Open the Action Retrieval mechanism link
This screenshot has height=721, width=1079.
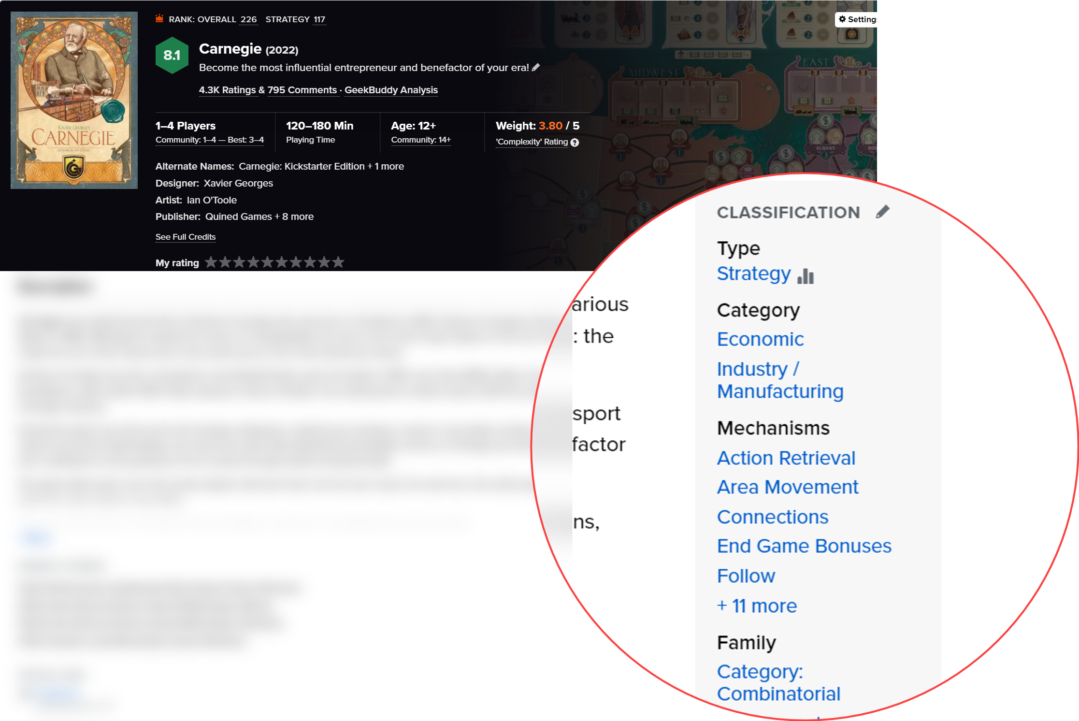point(786,458)
